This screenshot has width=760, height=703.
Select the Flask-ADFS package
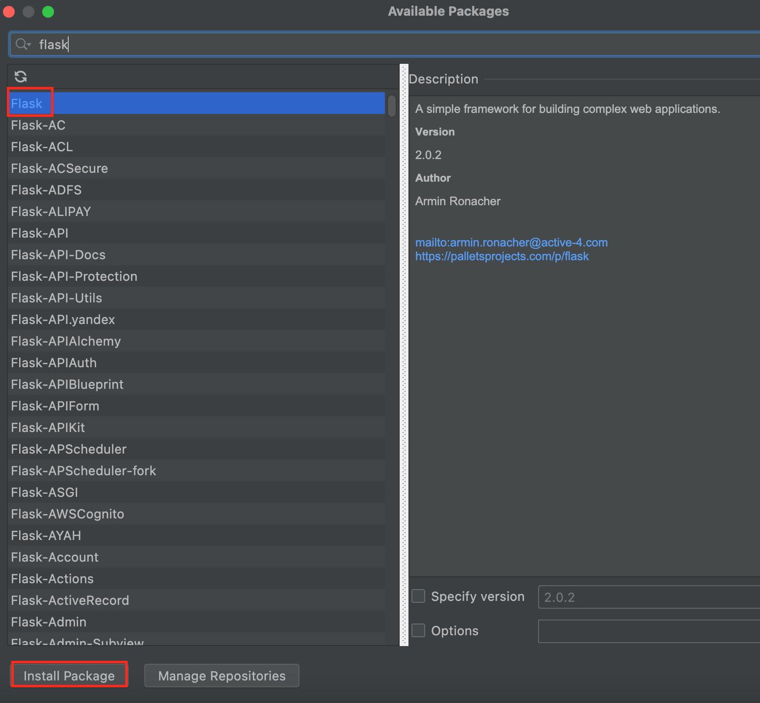click(196, 190)
